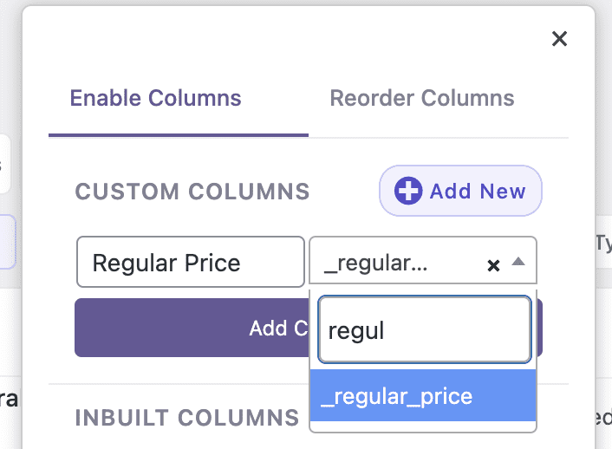Click the INBUILT COLUMNS heading
The height and width of the screenshot is (449, 612).
[186, 418]
